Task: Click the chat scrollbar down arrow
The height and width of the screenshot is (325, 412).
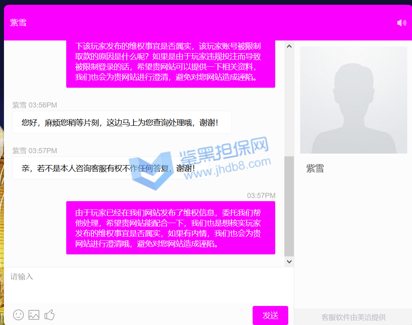Action: (289, 261)
